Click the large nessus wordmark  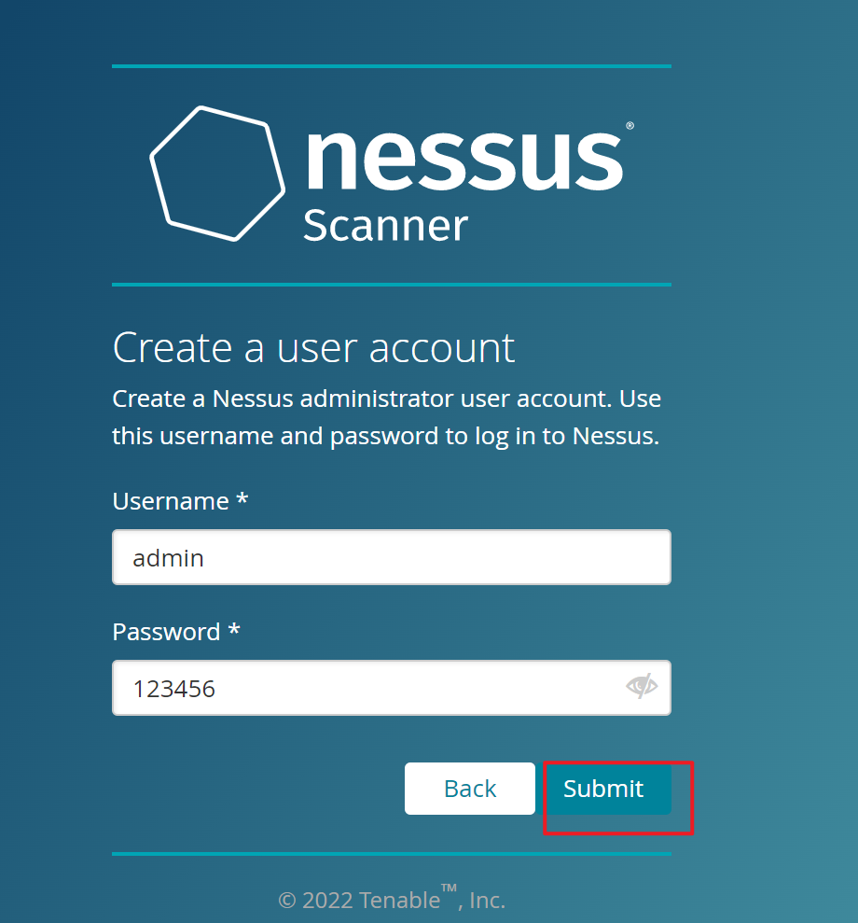[x=465, y=160]
